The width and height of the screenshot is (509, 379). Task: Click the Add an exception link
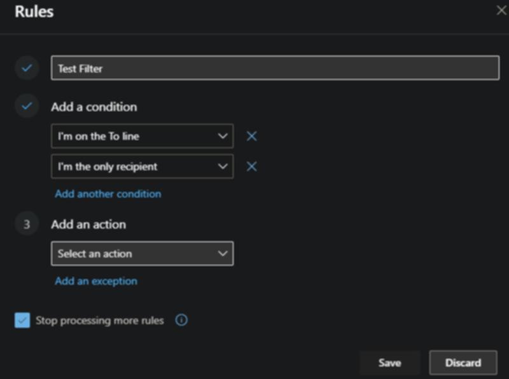(x=96, y=281)
